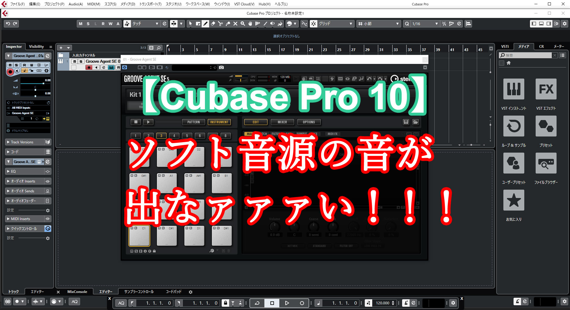Screen dimensions: 570x310
Task: Toggle global Read automation R button
Action: (103, 24)
